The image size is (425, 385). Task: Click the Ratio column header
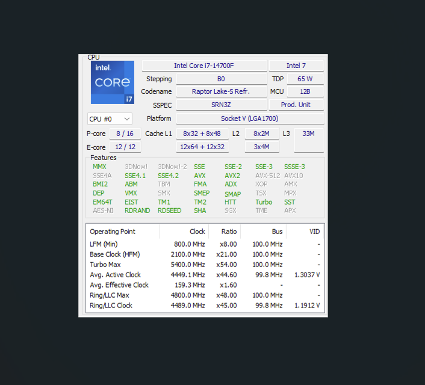(x=225, y=232)
